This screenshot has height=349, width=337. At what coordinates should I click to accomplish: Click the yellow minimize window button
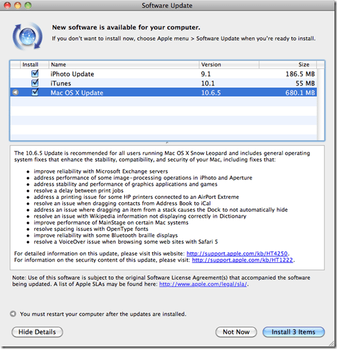coord(18,6)
